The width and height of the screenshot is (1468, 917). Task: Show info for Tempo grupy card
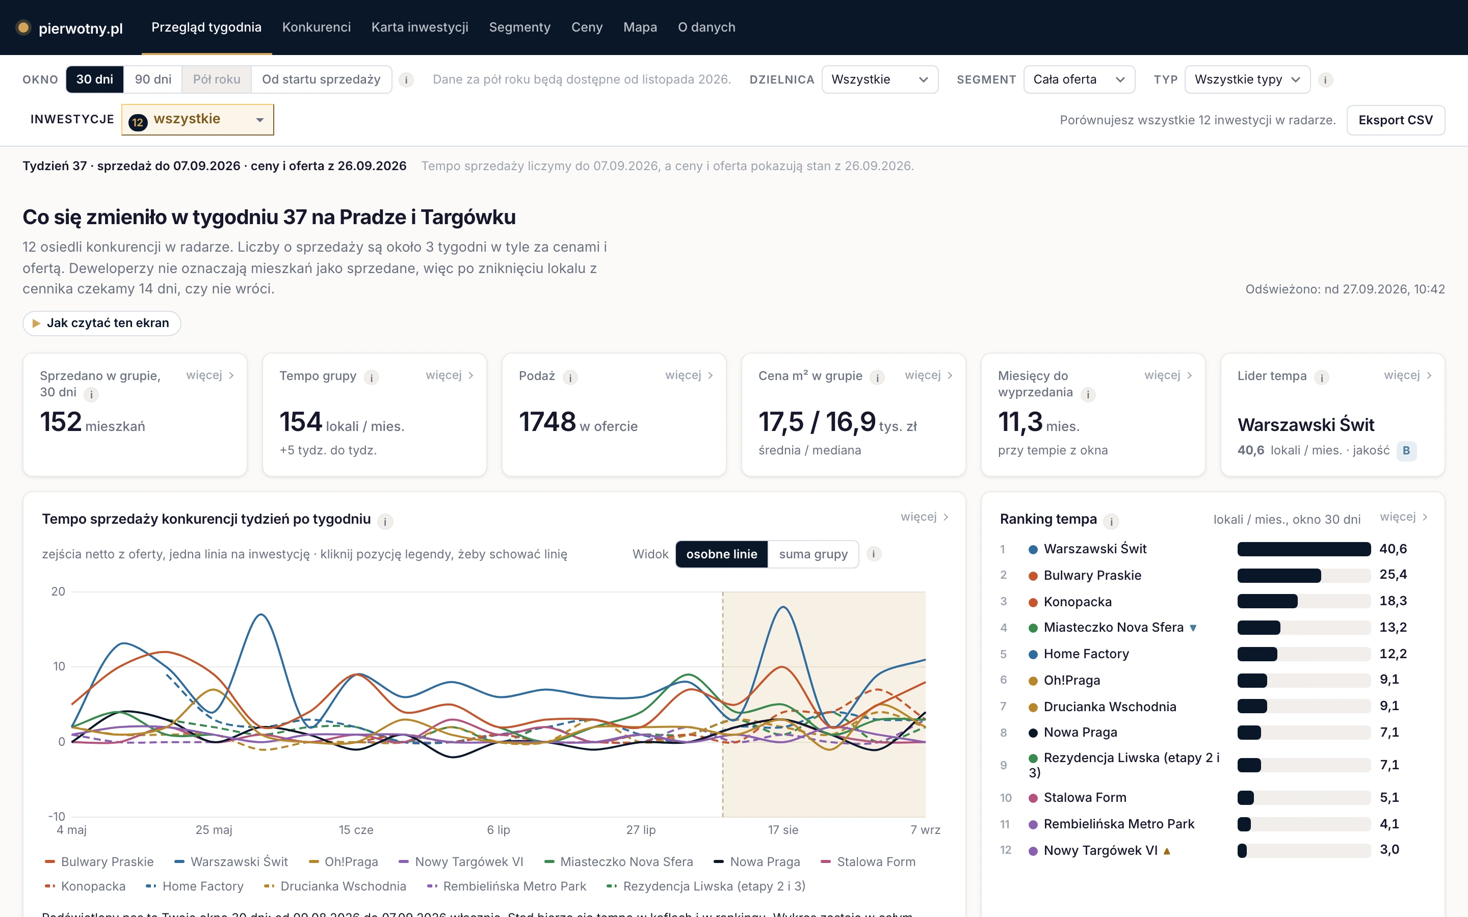pyautogui.click(x=371, y=378)
